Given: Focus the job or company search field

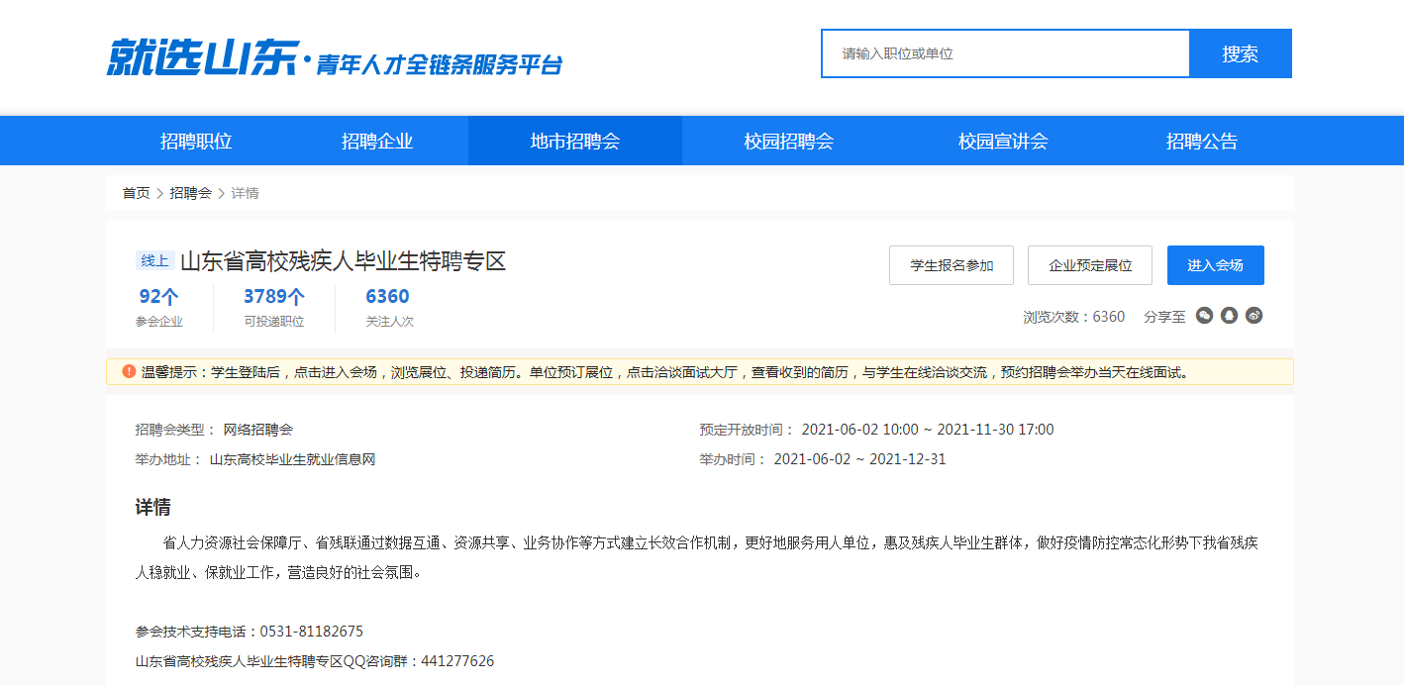Looking at the screenshot, I should point(1005,53).
